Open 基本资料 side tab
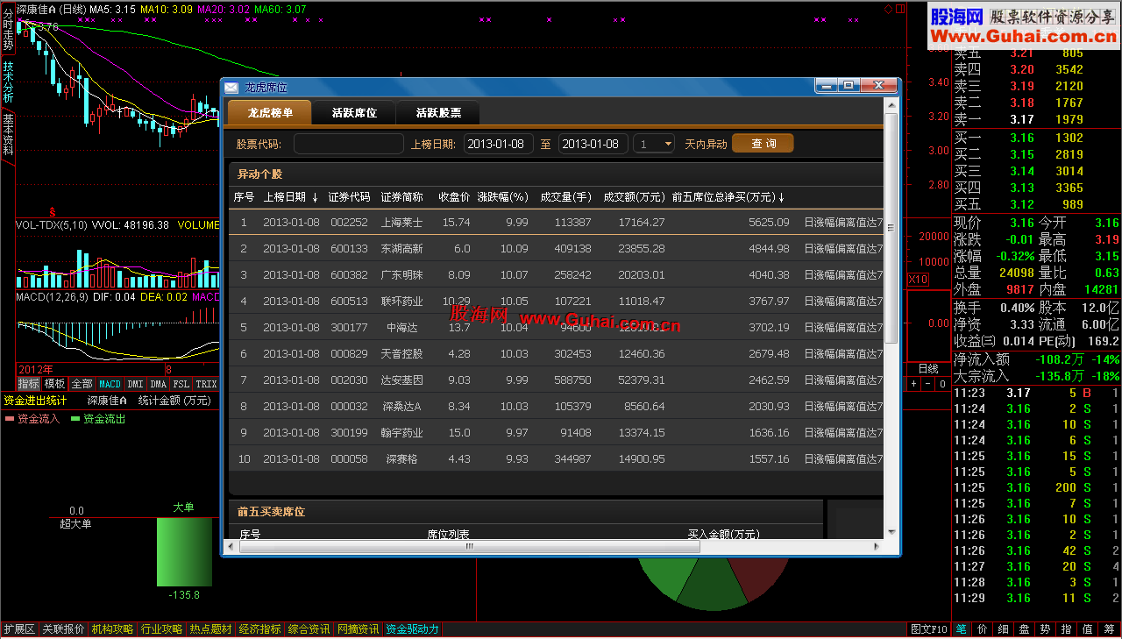1122x639 pixels. pyautogui.click(x=8, y=134)
